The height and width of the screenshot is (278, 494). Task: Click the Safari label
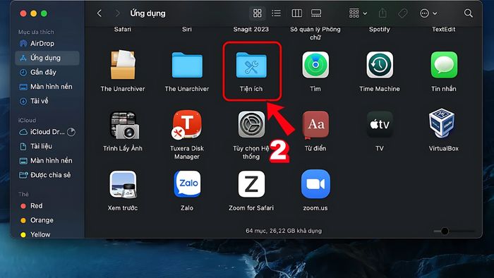(123, 29)
